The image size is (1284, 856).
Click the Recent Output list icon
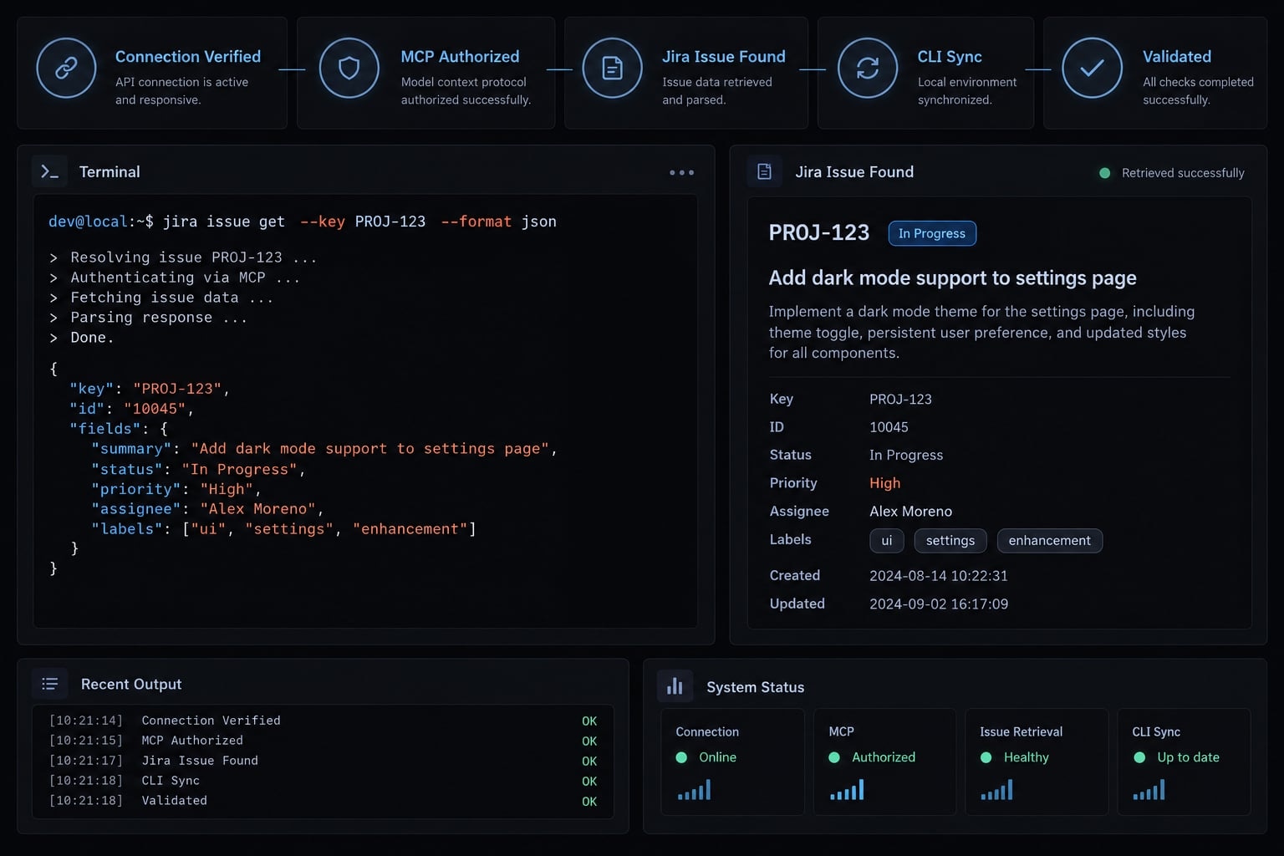click(50, 684)
